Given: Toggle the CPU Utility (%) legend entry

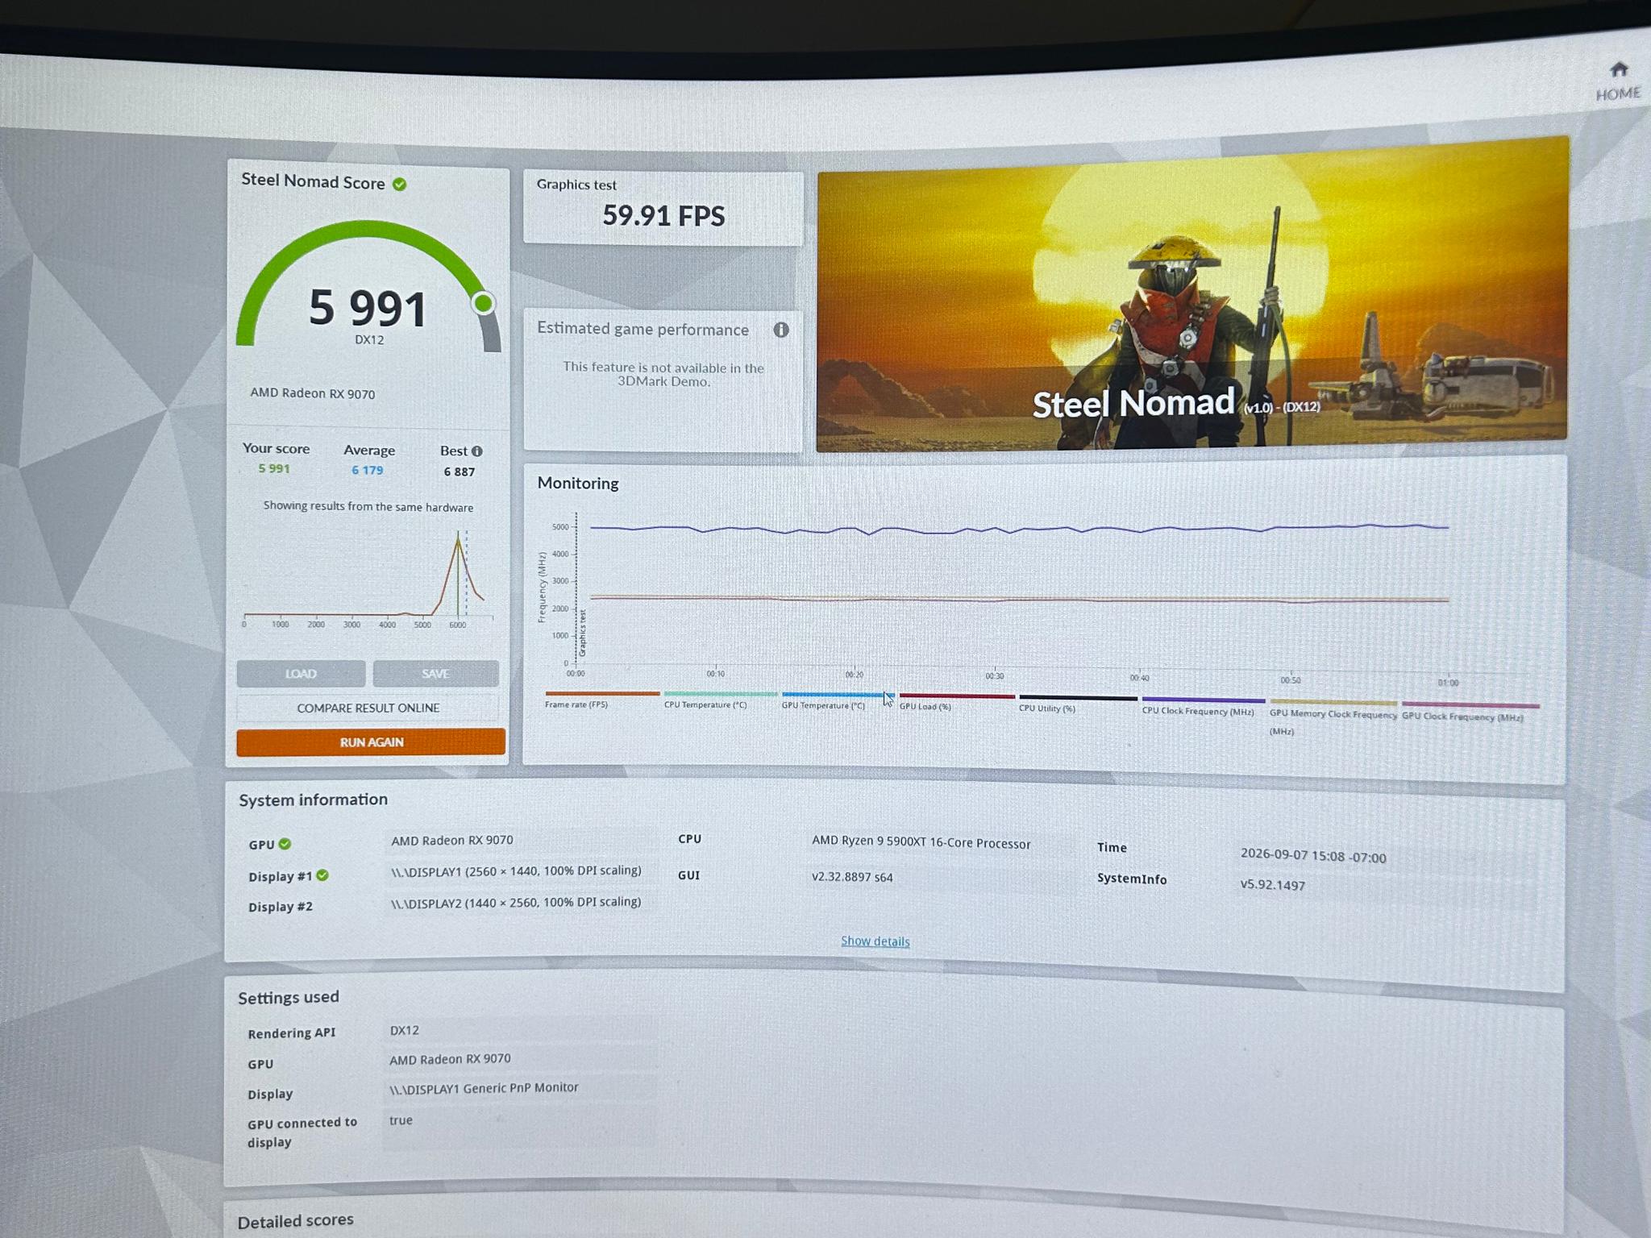Looking at the screenshot, I should click(1078, 704).
